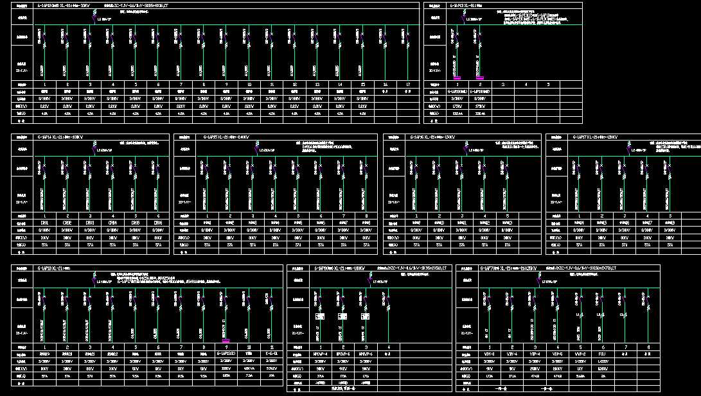Select the VDP-5 cell in 6-1AP70 table
The width and height of the screenshot is (701, 396).
coord(558,354)
